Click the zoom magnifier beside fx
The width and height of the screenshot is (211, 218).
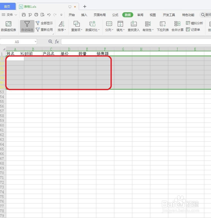point(50,42)
